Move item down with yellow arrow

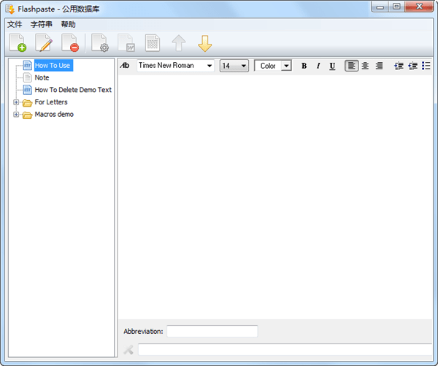205,44
